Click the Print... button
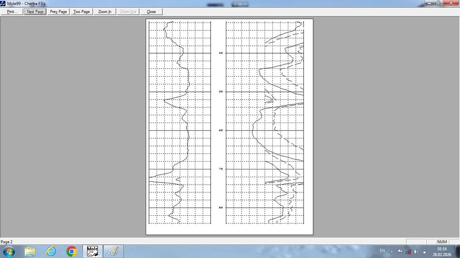The image size is (460, 258). click(x=12, y=12)
